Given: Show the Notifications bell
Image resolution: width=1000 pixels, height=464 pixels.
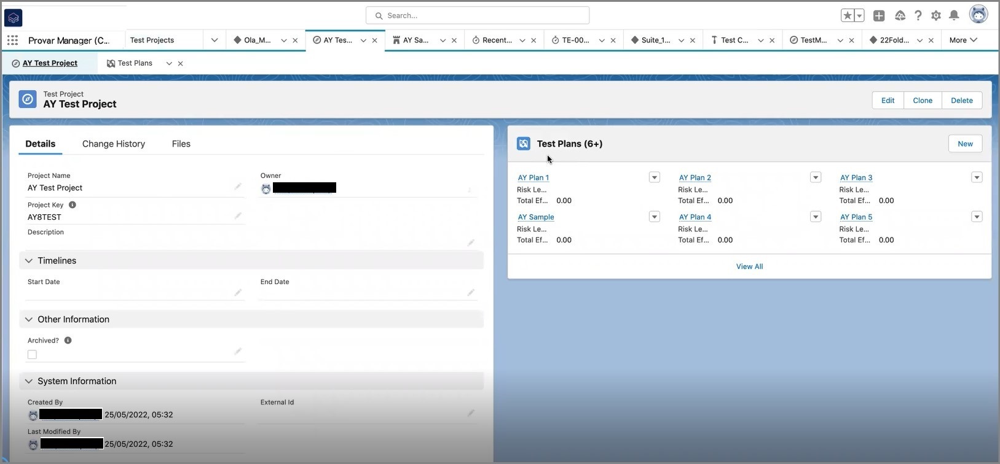Looking at the screenshot, I should (x=954, y=16).
